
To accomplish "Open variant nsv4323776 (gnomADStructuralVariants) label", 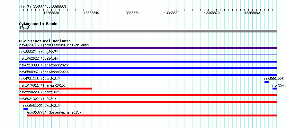I will [x=55, y=45].
